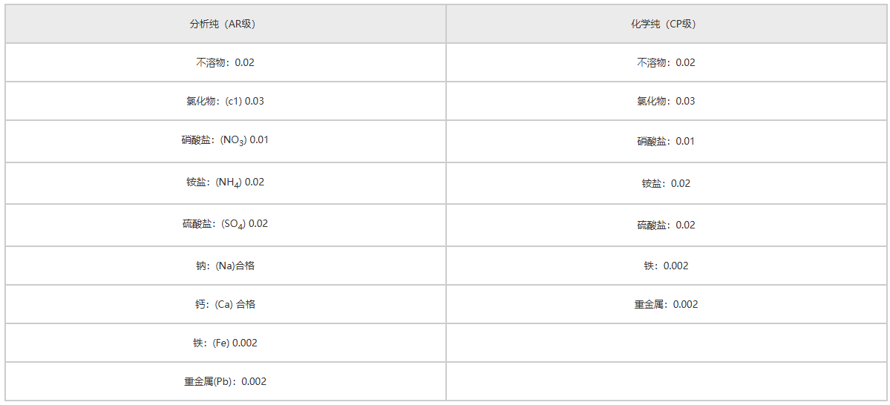Click the 化学纯（CP级）column header
Screen dimensions: 890x405
point(667,24)
